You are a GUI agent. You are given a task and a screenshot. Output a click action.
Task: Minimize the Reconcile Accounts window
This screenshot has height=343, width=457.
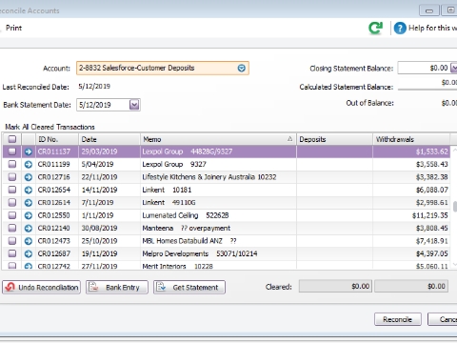tap(429, 10)
